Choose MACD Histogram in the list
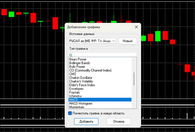195x132 pixels. (x=80, y=103)
